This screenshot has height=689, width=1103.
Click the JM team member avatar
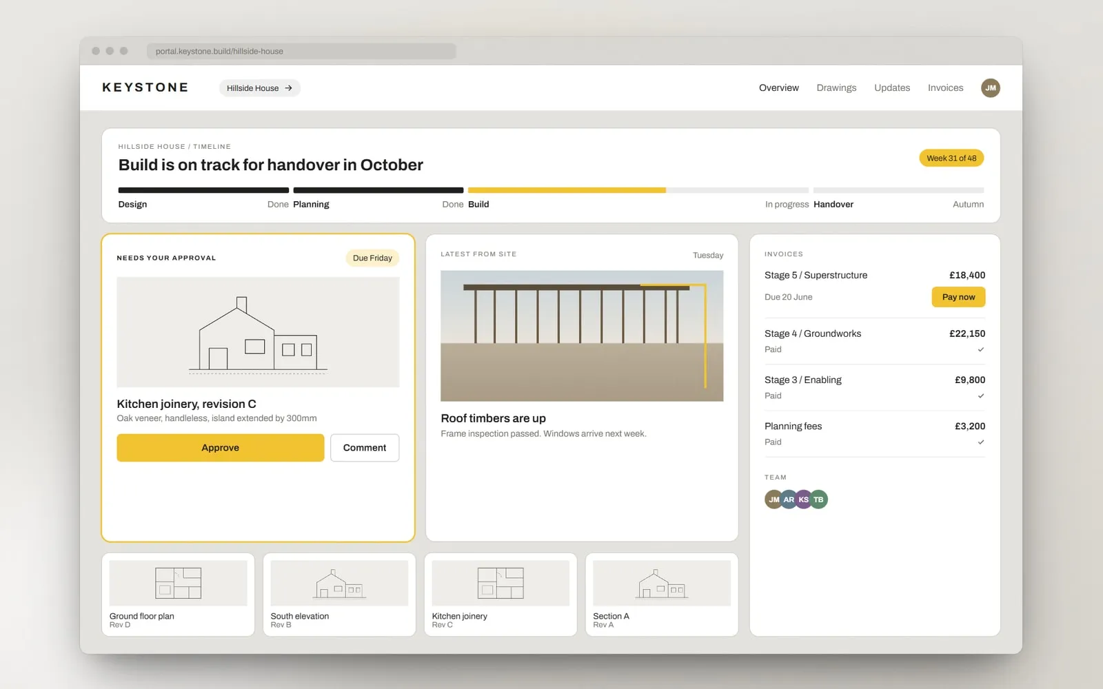(x=773, y=500)
